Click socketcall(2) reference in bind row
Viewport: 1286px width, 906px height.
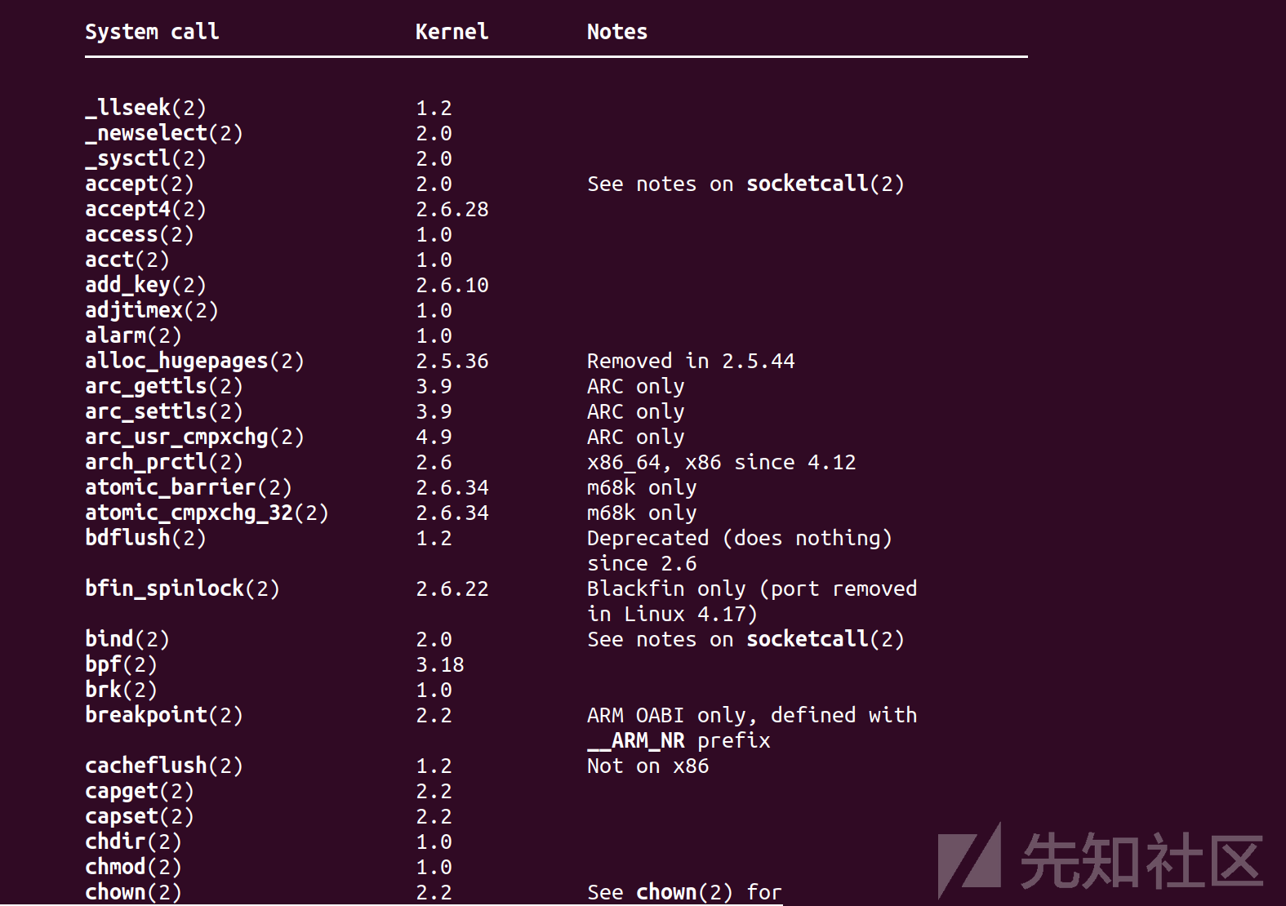[x=825, y=639]
